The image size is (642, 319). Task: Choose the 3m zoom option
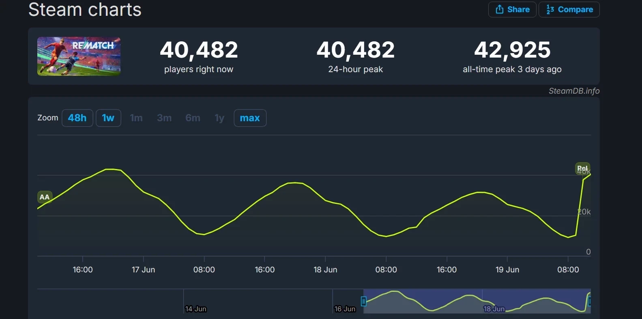tap(164, 118)
